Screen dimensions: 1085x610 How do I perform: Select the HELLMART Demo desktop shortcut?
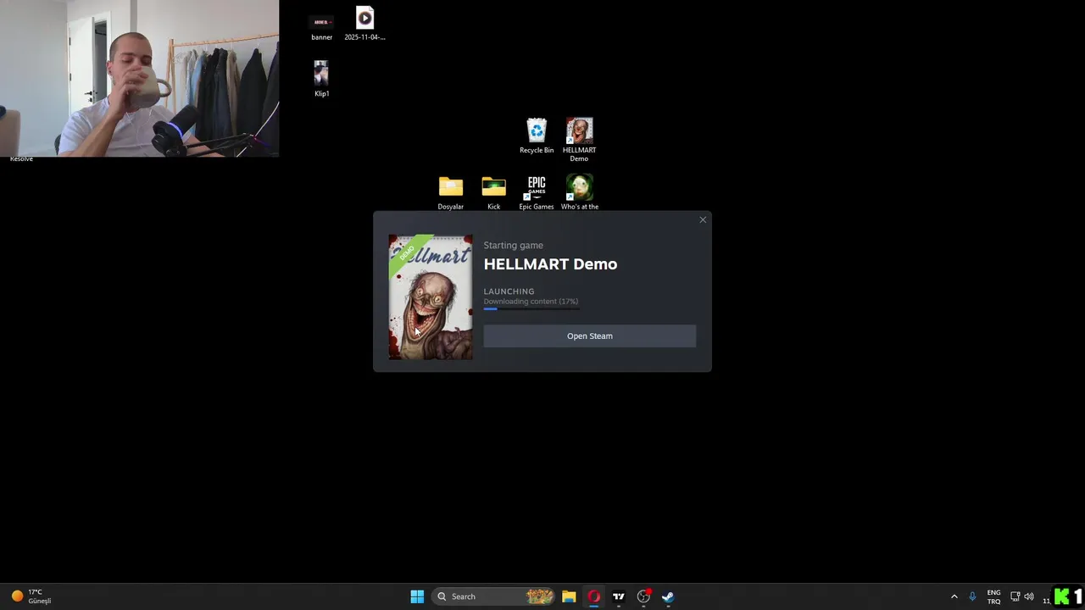(579, 139)
